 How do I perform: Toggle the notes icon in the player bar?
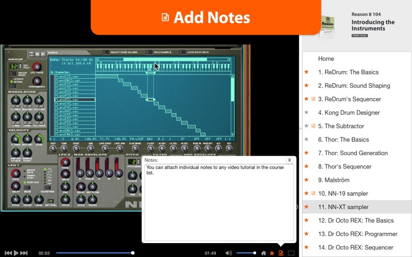click(281, 253)
